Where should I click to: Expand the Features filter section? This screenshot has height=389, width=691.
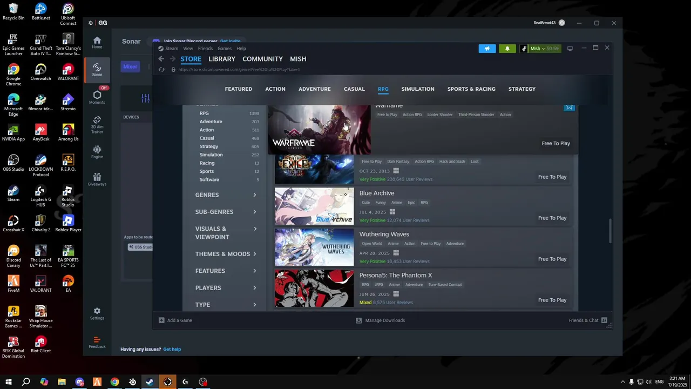(226, 271)
